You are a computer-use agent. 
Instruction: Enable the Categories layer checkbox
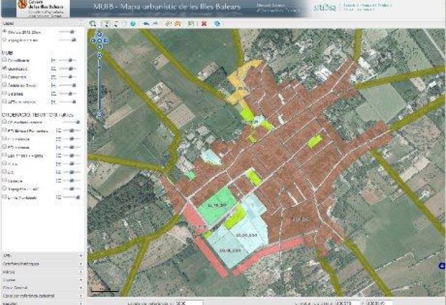(x=5, y=77)
